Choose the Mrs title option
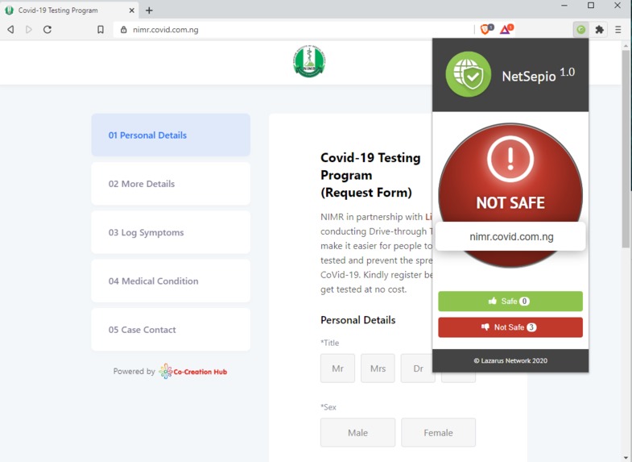The width and height of the screenshot is (632, 462). pyautogui.click(x=378, y=368)
